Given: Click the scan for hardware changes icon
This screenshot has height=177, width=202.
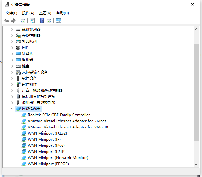Looking at the screenshot, I should (x=58, y=20).
